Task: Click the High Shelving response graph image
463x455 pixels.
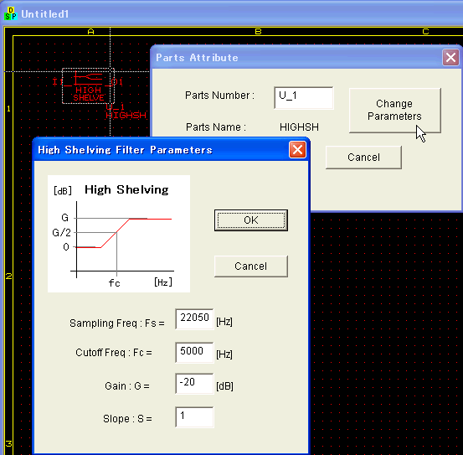Action: (x=119, y=234)
